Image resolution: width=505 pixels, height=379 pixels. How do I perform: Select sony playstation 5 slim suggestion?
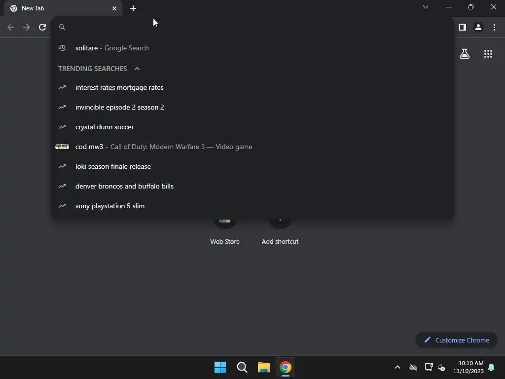point(252,206)
